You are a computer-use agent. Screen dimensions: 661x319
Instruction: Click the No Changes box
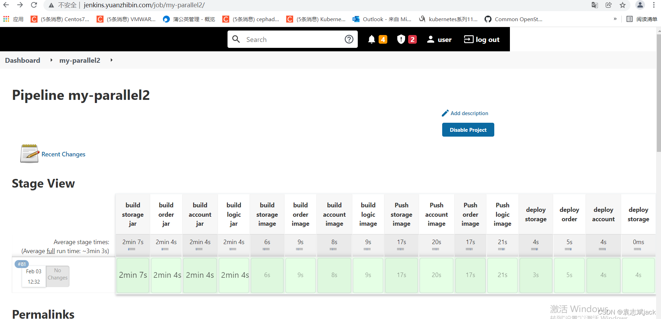tap(58, 276)
